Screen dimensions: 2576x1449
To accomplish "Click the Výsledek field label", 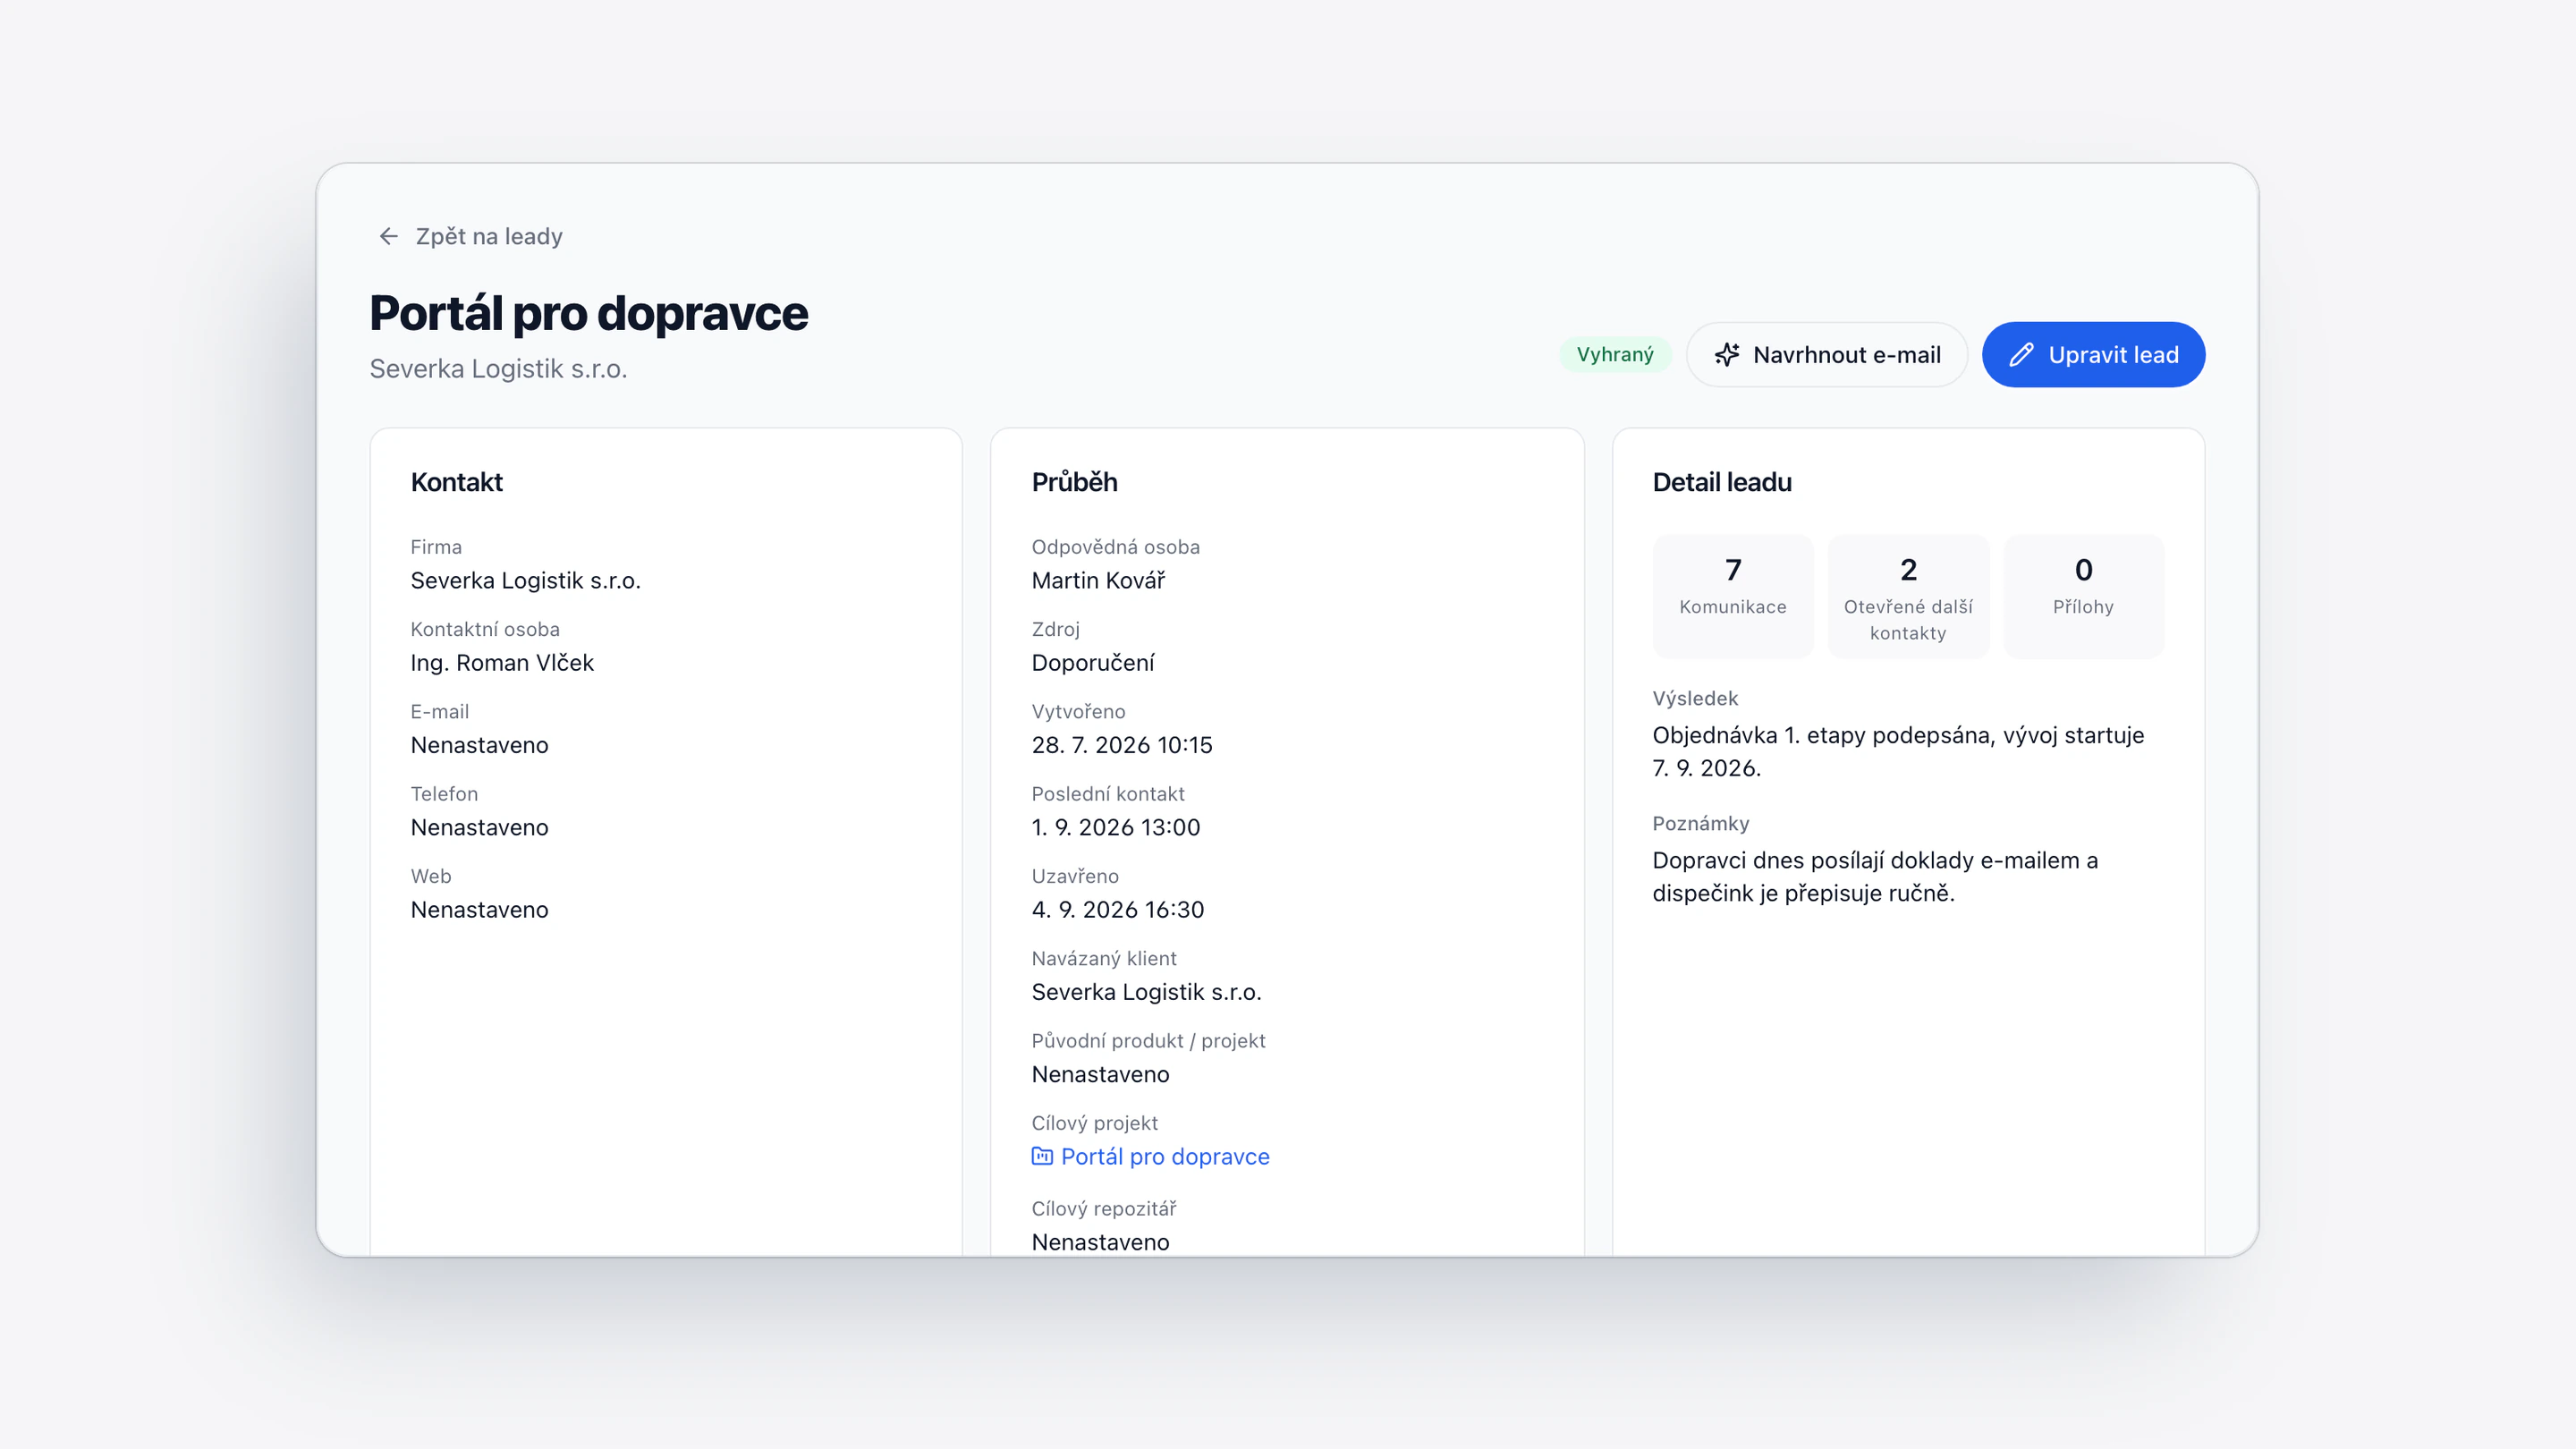I will coord(1695,699).
